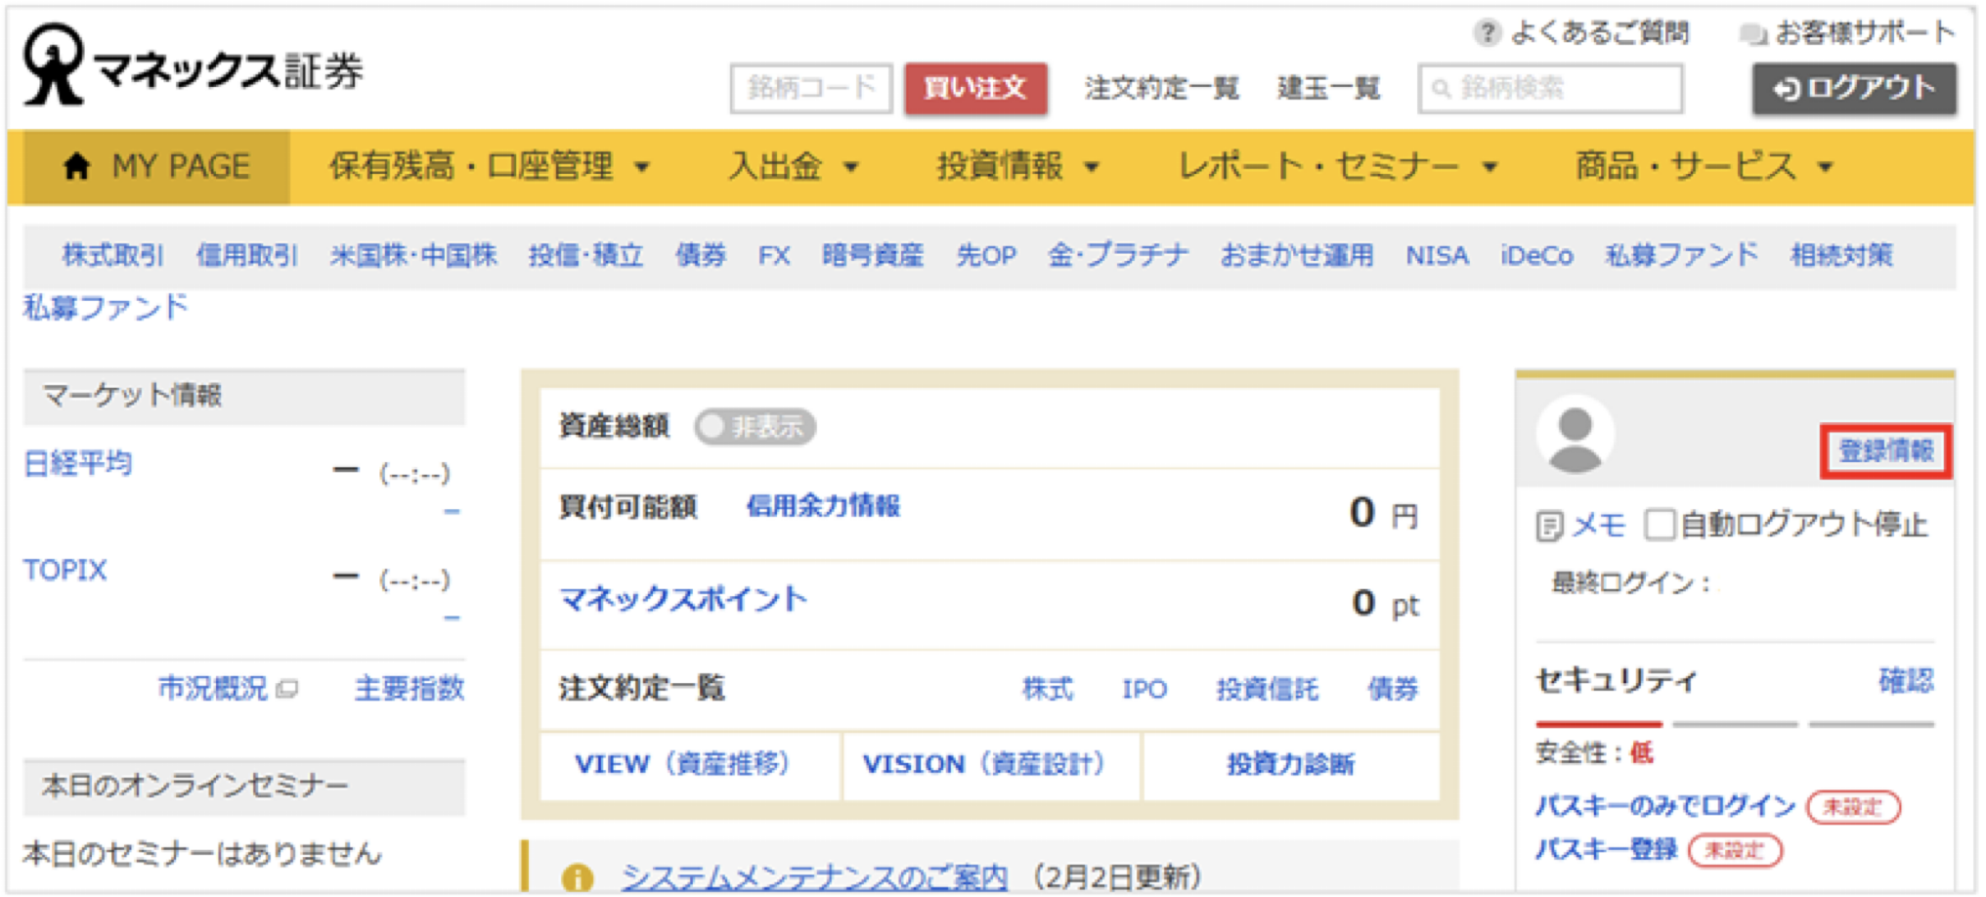Open the メモ memo icon

[x=1549, y=527]
